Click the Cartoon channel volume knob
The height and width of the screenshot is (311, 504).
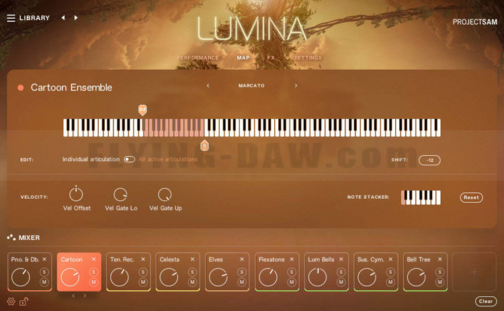tap(70, 277)
